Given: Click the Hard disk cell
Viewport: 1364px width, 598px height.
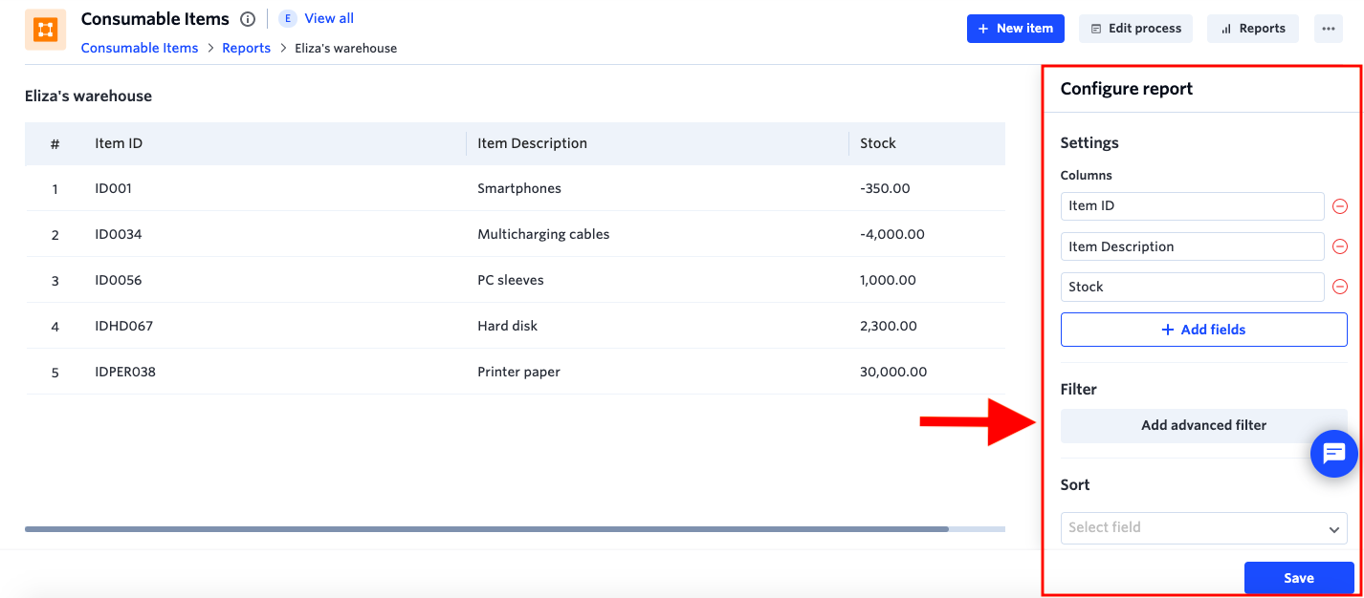Looking at the screenshot, I should pos(507,326).
